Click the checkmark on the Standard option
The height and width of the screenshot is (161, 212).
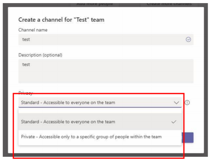pos(174,122)
